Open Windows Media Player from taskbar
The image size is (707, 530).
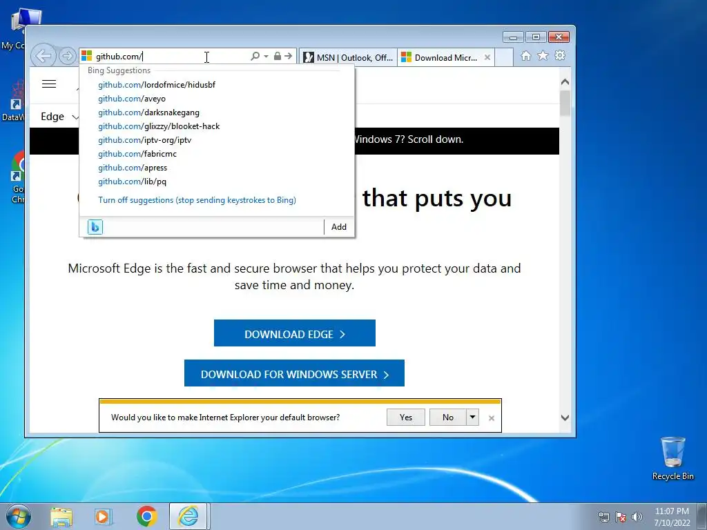(x=104, y=516)
